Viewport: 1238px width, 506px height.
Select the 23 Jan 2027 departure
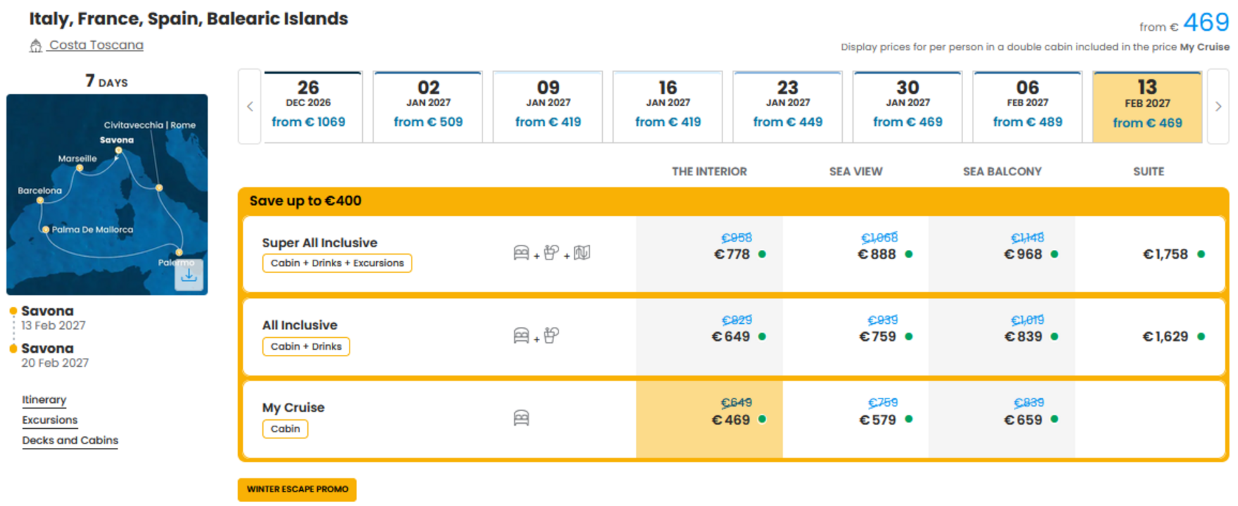tap(788, 106)
